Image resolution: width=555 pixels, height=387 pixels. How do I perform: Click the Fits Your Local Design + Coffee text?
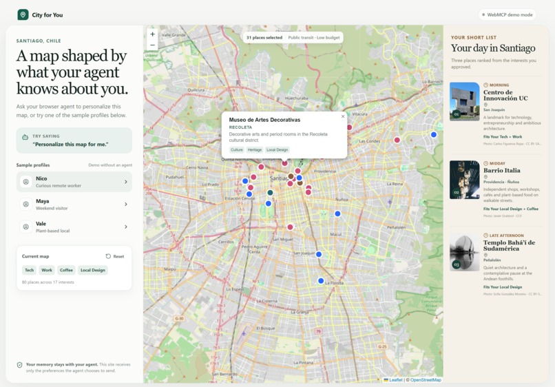coord(511,209)
